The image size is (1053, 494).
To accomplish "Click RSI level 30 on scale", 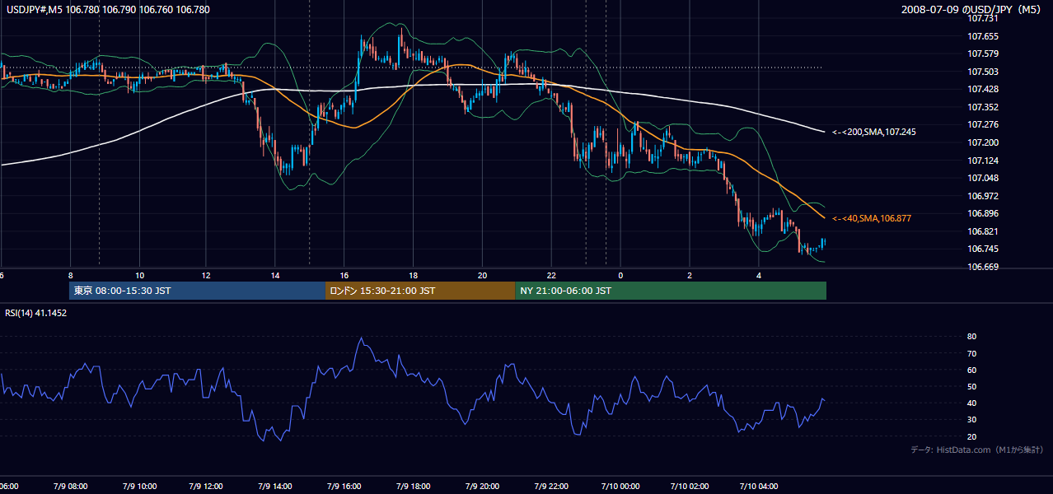I will pos(972,420).
